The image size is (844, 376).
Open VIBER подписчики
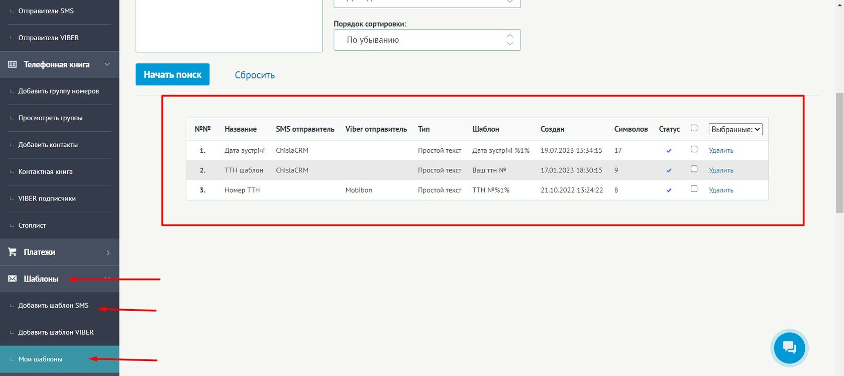click(x=47, y=199)
